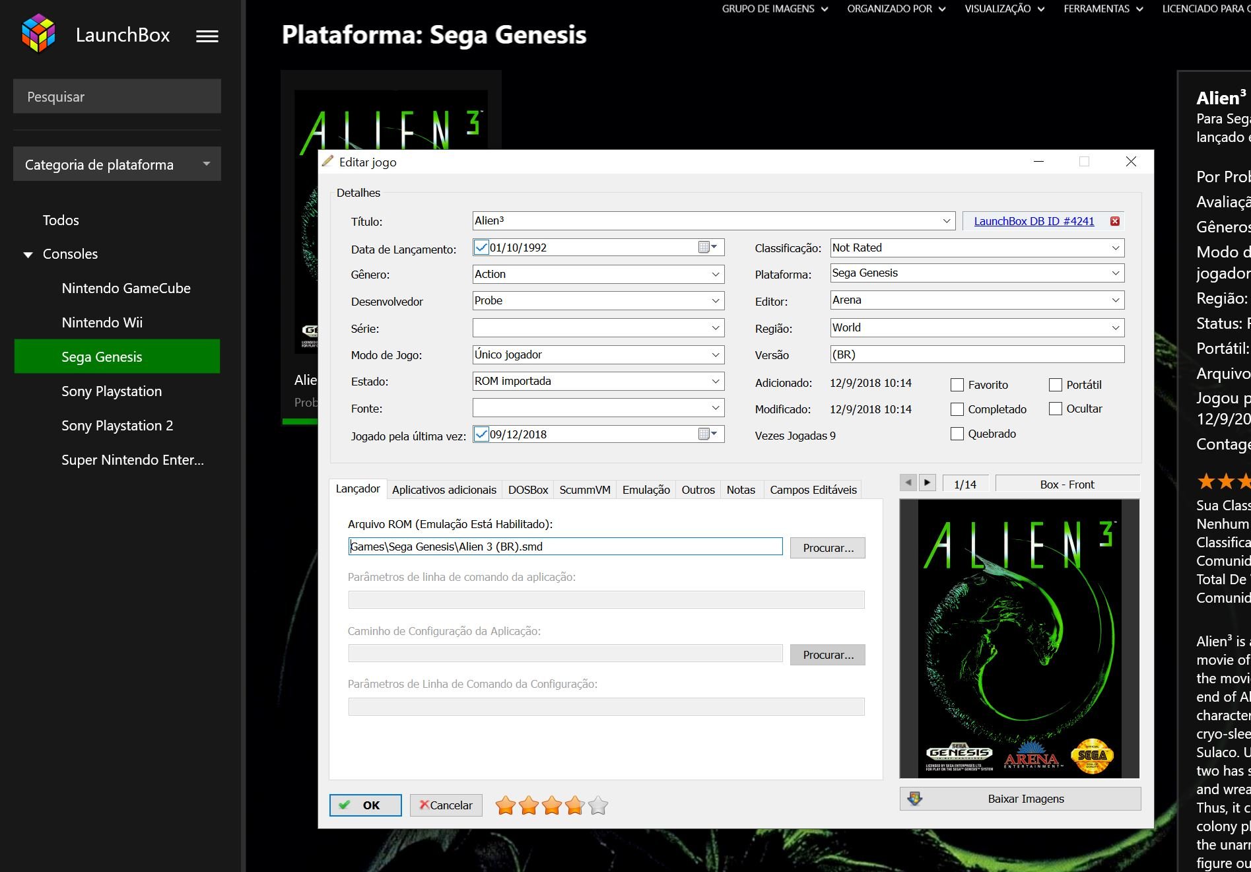
Task: Switch to the ScummVM tab
Action: [585, 490]
